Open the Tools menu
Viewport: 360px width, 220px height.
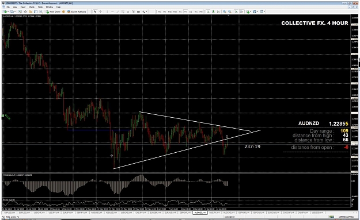point(40,7)
